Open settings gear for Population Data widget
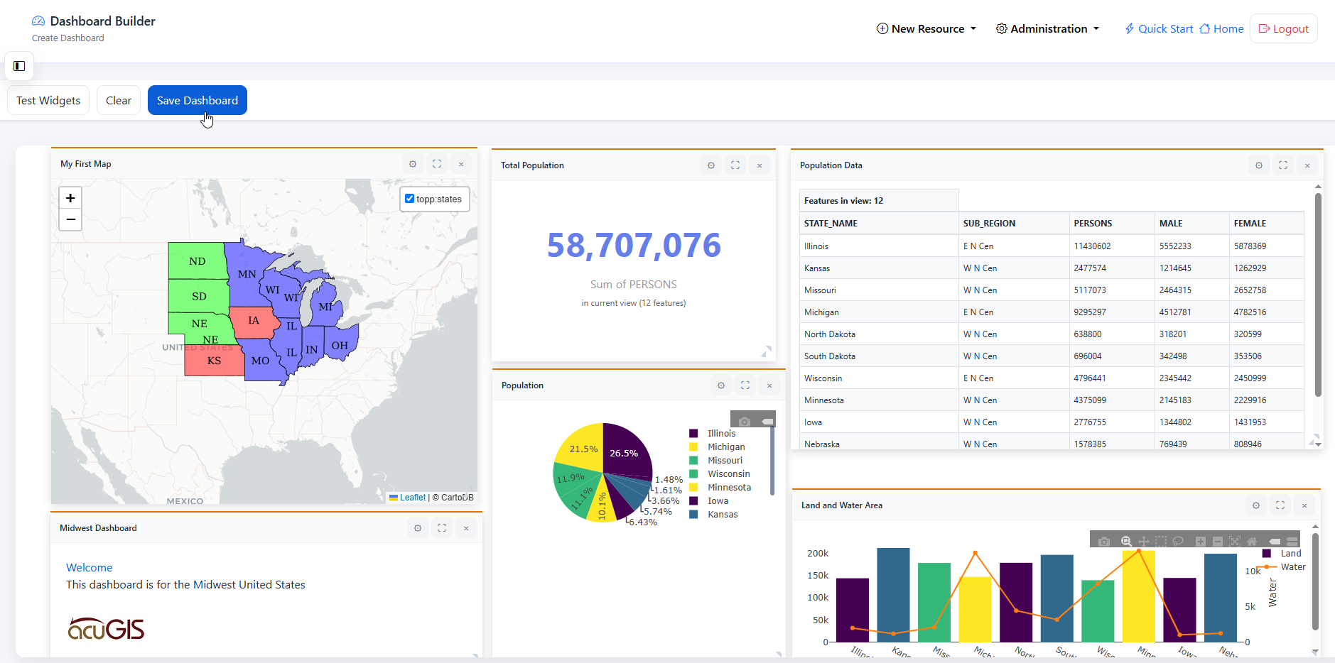Image resolution: width=1335 pixels, height=663 pixels. click(1259, 165)
